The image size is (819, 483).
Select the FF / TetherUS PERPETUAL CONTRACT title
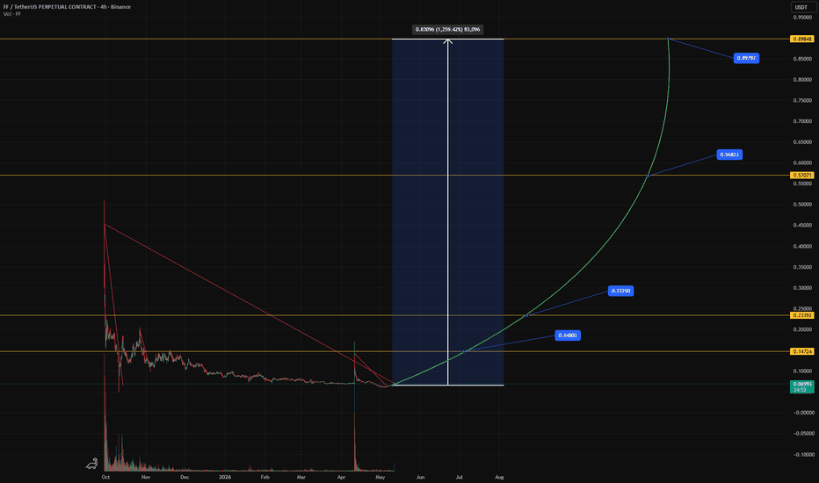coord(67,7)
